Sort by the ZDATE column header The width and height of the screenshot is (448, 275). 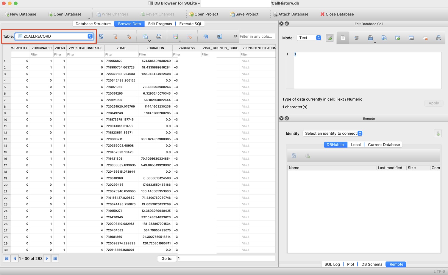pyautogui.click(x=121, y=48)
